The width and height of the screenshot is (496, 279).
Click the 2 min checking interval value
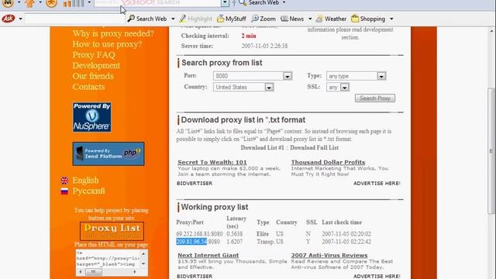(x=249, y=36)
